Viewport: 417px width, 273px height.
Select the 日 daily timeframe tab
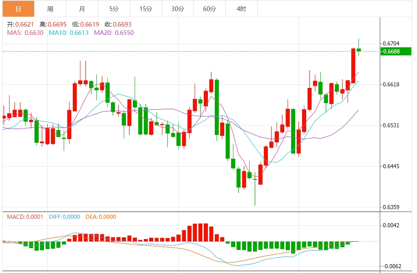[x=18, y=9]
